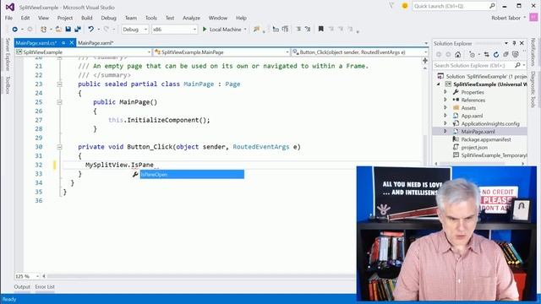Open the Output tab at the bottom
The image size is (541, 304).
[x=22, y=287]
